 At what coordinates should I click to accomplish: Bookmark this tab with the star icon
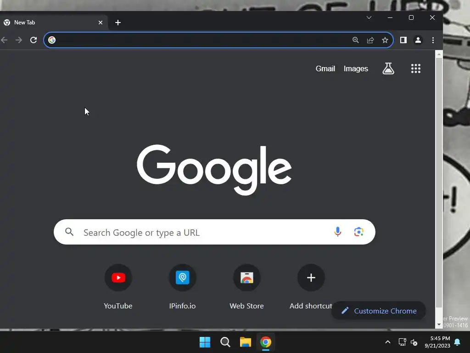(x=385, y=40)
